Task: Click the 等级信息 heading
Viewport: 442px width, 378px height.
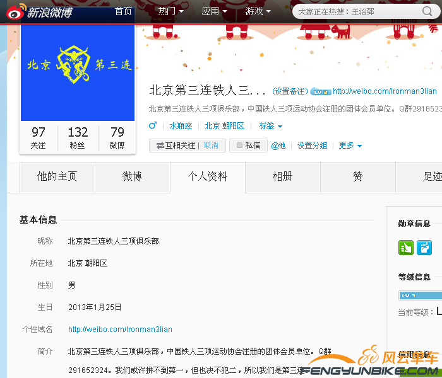Action: click(414, 277)
